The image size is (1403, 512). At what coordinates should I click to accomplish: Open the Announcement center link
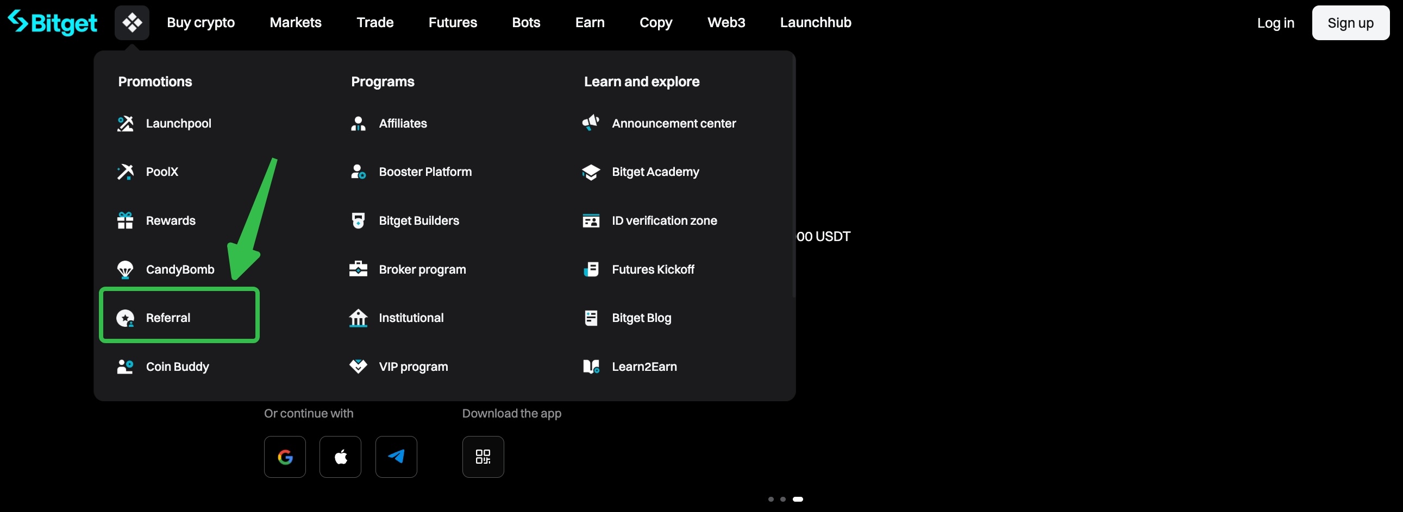[674, 123]
